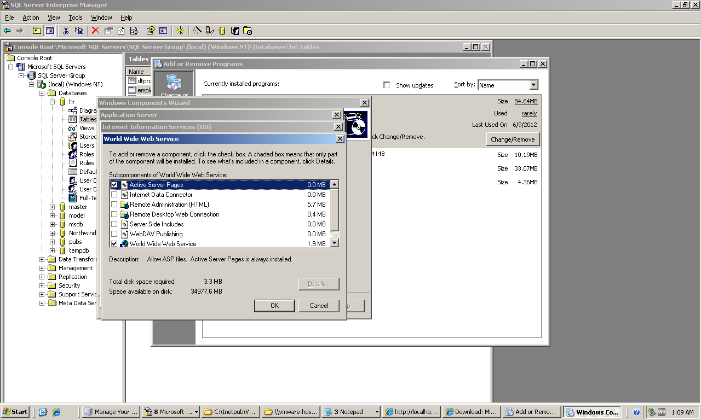Uncheck the Active Server Pages checkbox
701x420 pixels.
[x=114, y=185]
